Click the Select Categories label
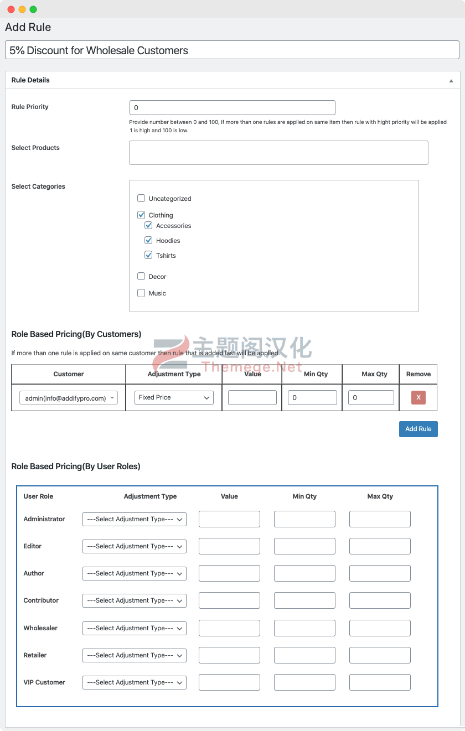Screen dimensions: 465x731 38,186
